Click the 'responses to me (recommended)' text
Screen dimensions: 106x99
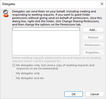coord(37,68)
